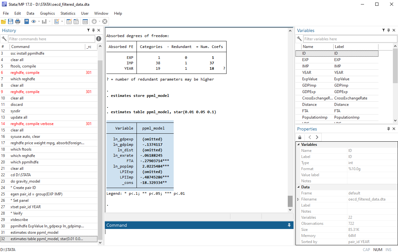Open the Graphics menu
This screenshot has height=252, width=398.
pyautogui.click(x=47, y=13)
